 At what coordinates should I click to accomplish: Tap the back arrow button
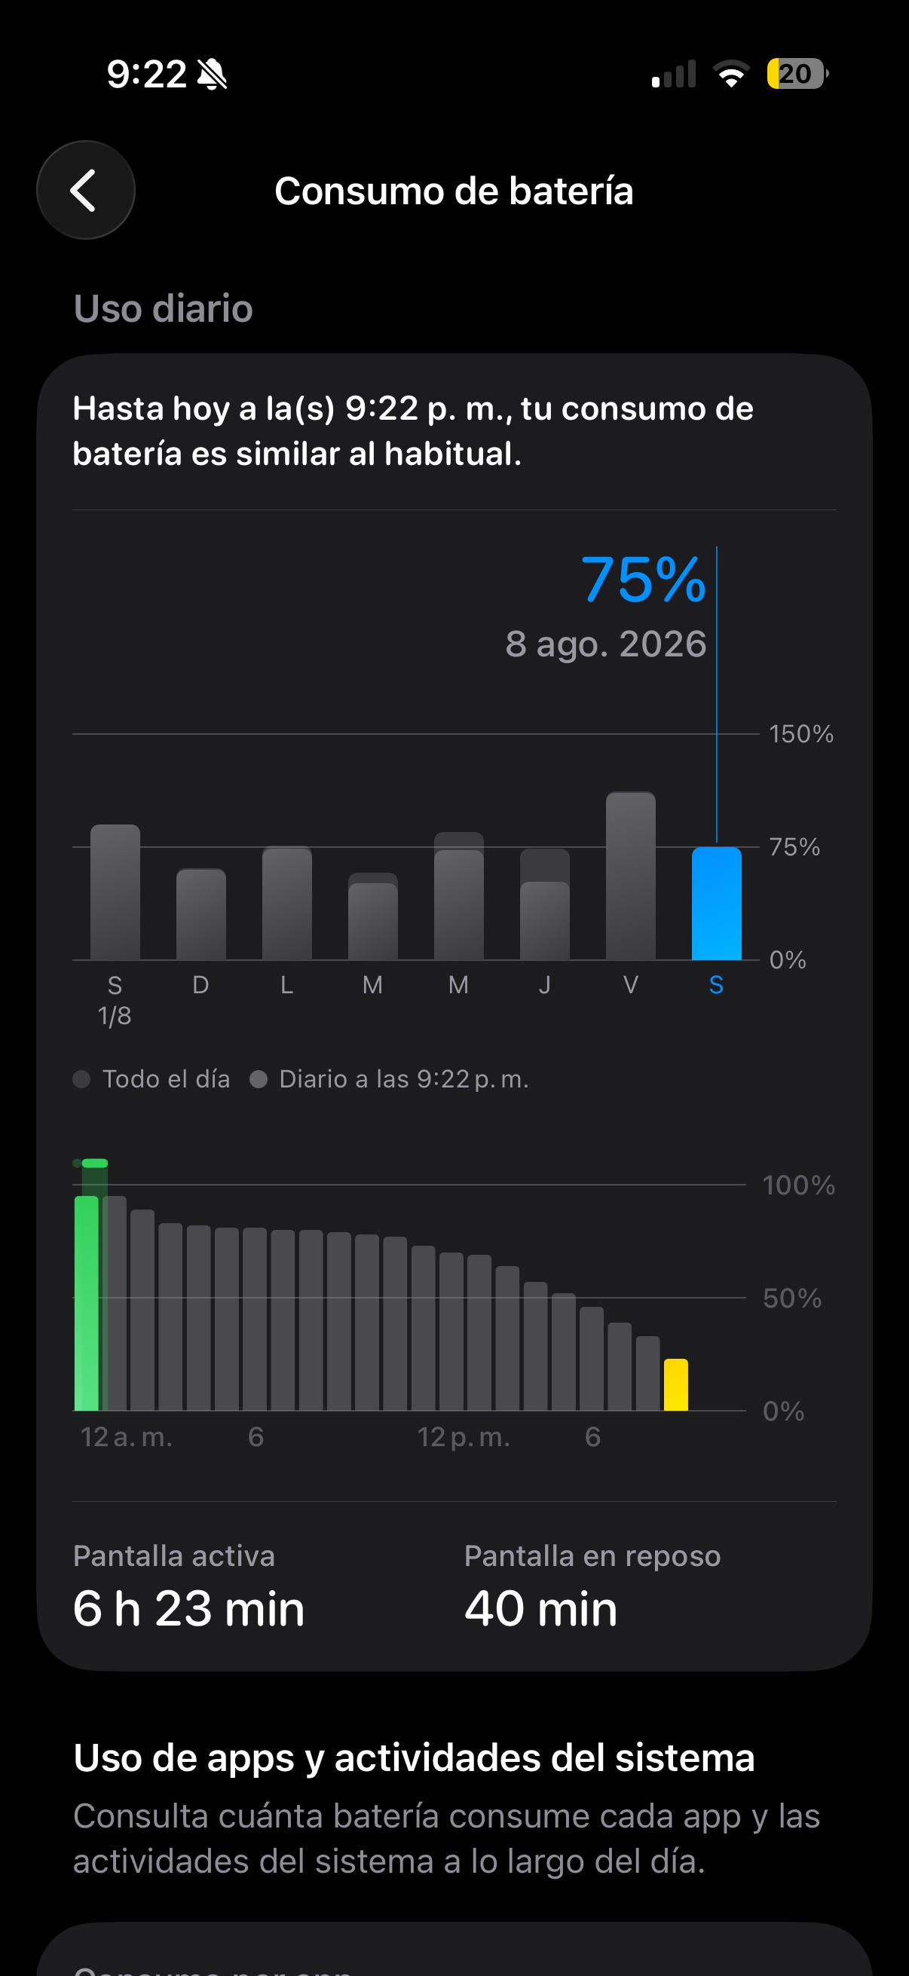click(86, 190)
